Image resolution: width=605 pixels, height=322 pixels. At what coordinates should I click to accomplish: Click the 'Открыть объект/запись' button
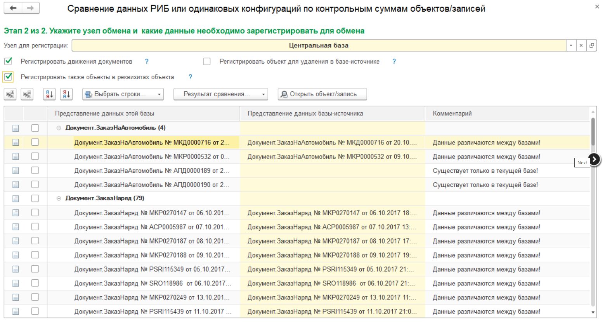322,94
